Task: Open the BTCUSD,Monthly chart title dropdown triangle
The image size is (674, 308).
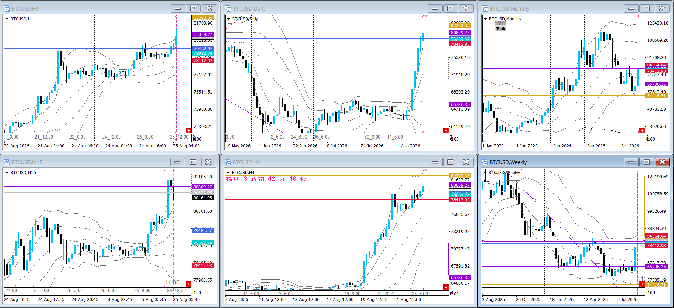Action: click(x=485, y=19)
